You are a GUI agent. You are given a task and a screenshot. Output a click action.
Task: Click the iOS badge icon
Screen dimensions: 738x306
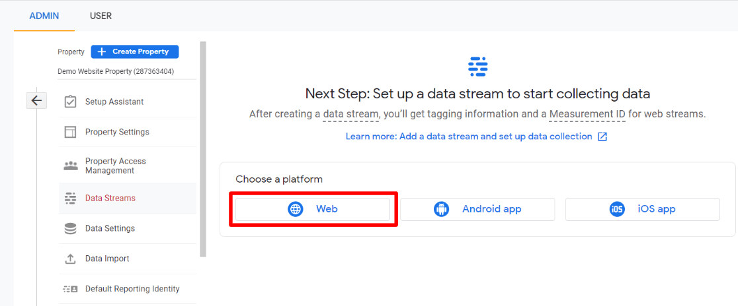617,209
